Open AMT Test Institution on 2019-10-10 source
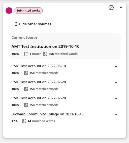The width and height of the screenshot is (129, 143). pos(45,46)
